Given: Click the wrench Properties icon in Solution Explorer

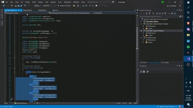Looking at the screenshot, I should coord(172,13).
